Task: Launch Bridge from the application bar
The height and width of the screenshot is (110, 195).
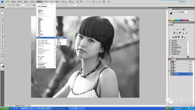Action: (77, 2)
